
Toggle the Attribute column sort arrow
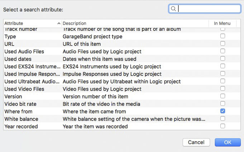coord(59,24)
